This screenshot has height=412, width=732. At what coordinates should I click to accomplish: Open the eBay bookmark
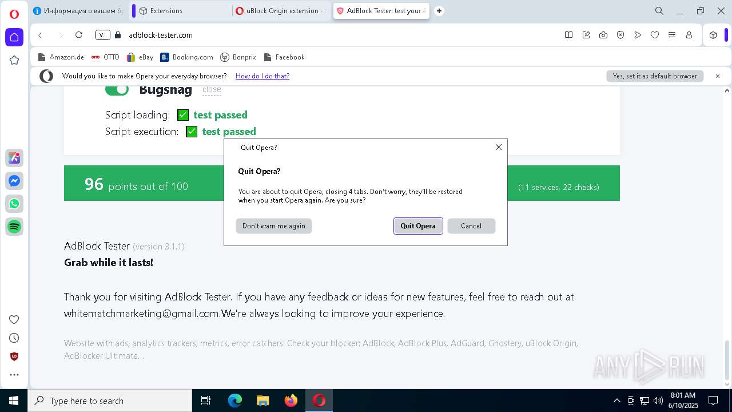coord(140,57)
